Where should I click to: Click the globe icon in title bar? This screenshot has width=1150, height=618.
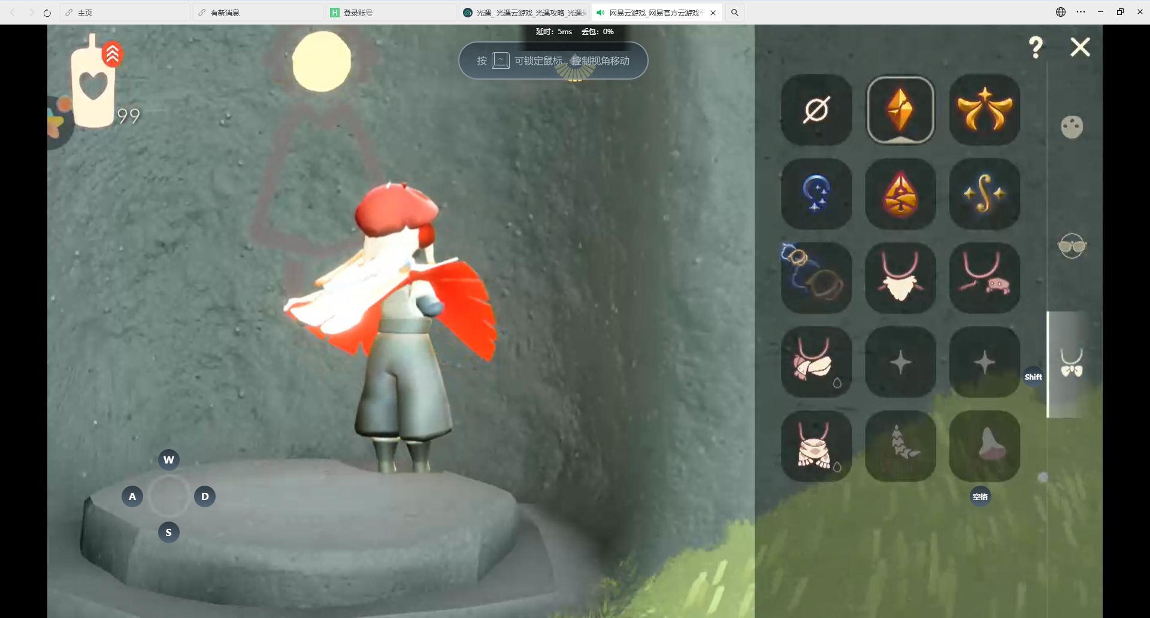[1061, 12]
